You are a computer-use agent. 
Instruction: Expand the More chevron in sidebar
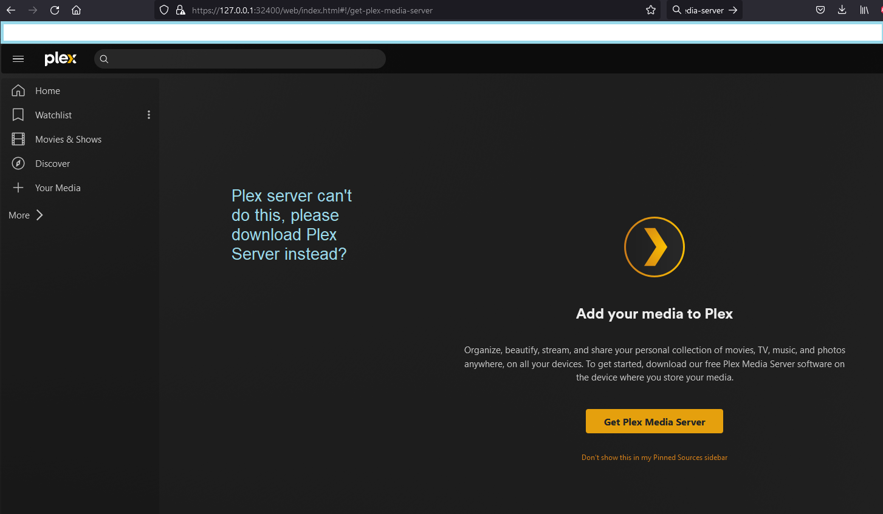(x=40, y=215)
